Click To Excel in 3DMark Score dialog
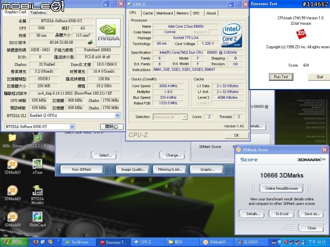 (282, 214)
